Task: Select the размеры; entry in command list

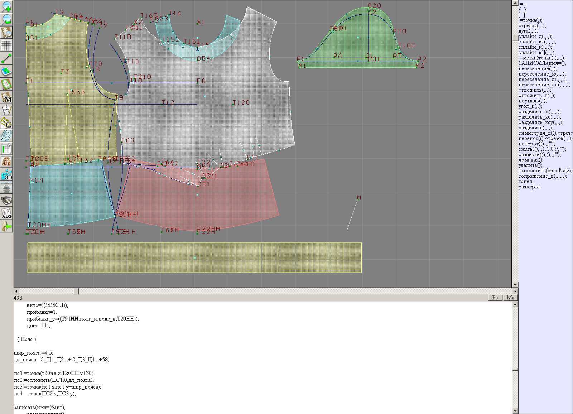Action: click(x=529, y=187)
